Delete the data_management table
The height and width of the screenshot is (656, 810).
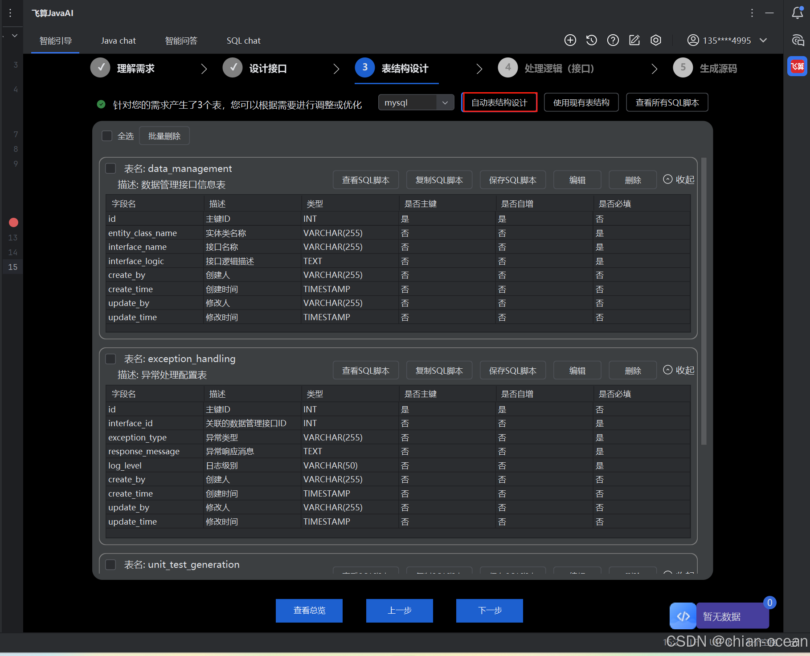(x=633, y=180)
